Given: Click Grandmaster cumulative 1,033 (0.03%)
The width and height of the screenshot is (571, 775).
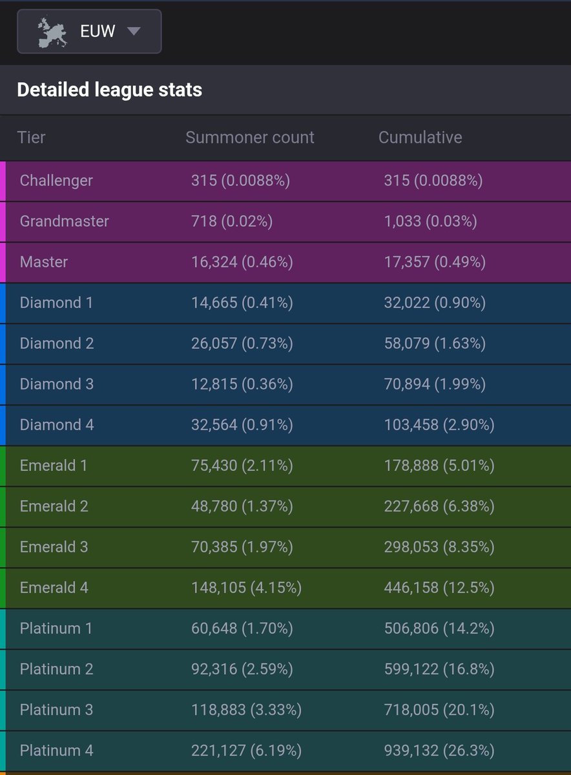Looking at the screenshot, I should pyautogui.click(x=430, y=222).
